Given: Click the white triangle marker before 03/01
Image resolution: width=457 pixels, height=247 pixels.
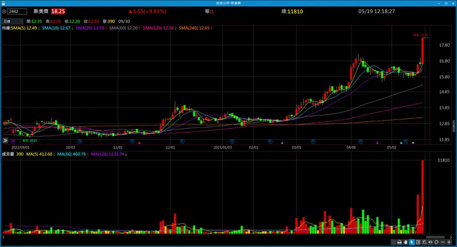Looking at the screenshot, I should (282, 143).
